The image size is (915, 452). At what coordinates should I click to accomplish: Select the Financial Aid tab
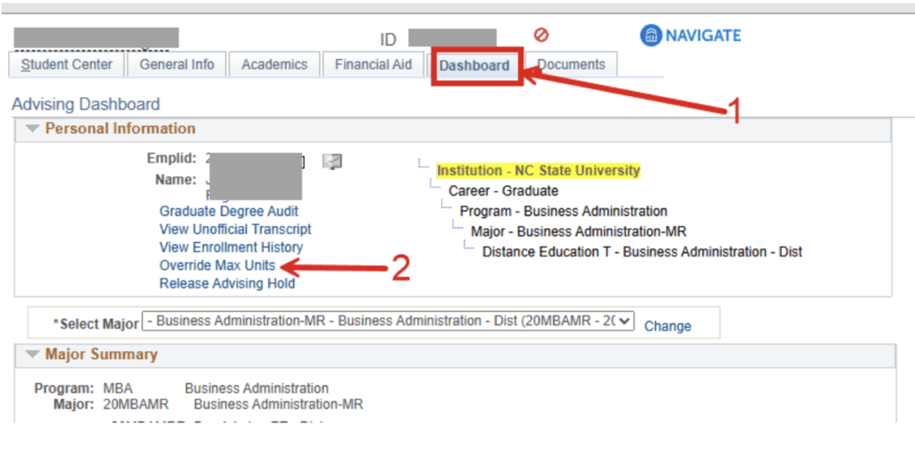point(374,64)
